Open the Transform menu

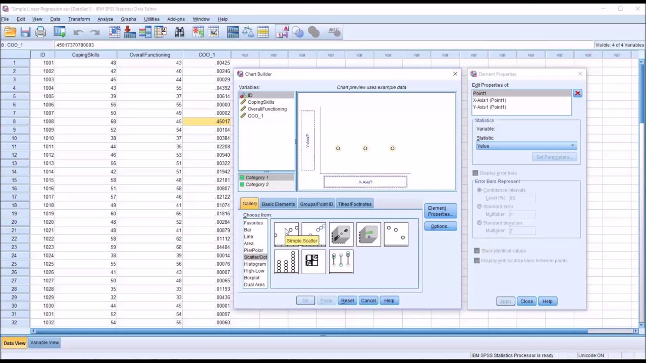79,19
